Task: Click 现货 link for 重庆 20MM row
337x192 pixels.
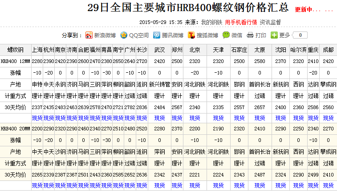Action: 313,185
